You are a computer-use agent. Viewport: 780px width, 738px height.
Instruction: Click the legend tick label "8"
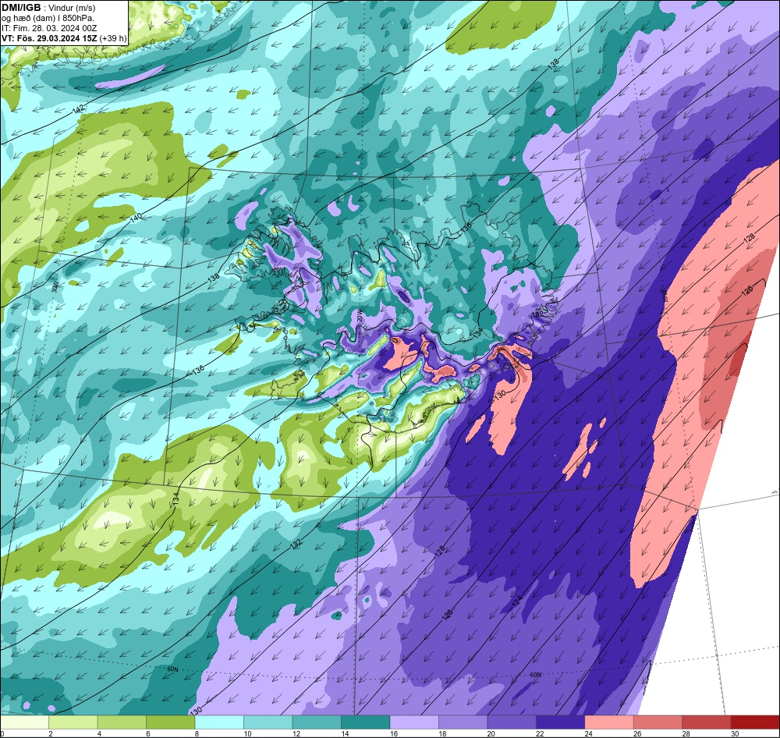coord(197,733)
